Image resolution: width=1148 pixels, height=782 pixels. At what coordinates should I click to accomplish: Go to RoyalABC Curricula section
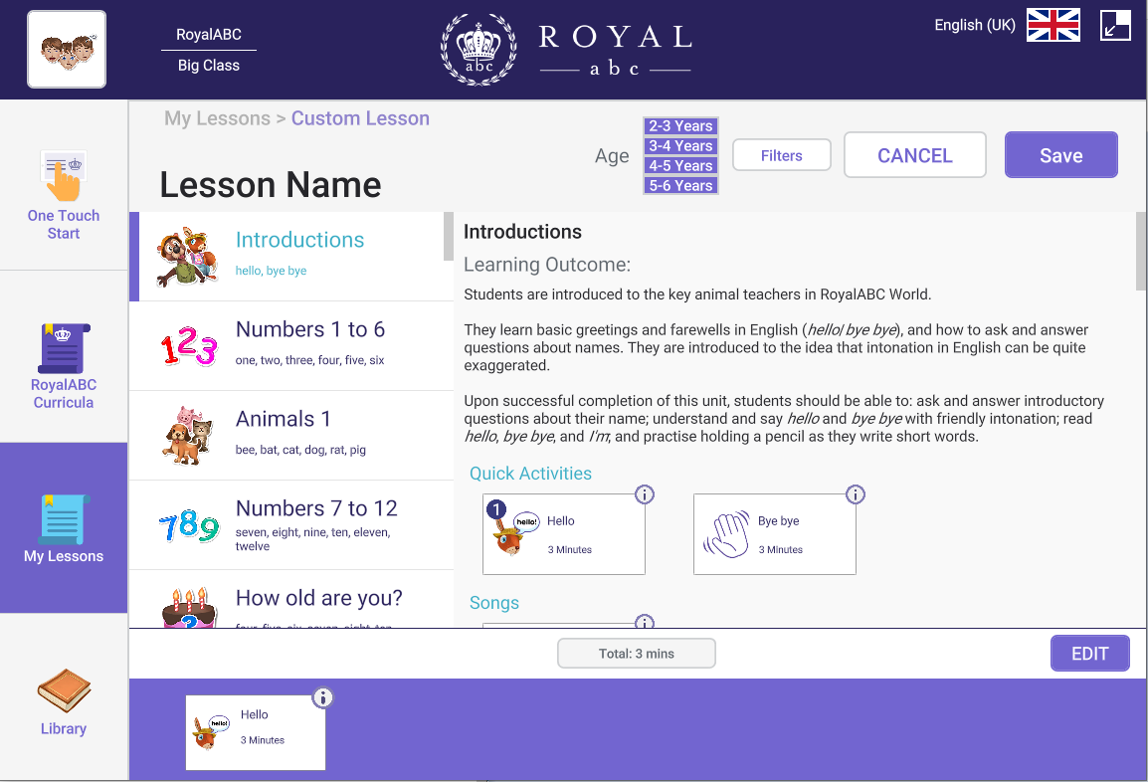(x=64, y=356)
